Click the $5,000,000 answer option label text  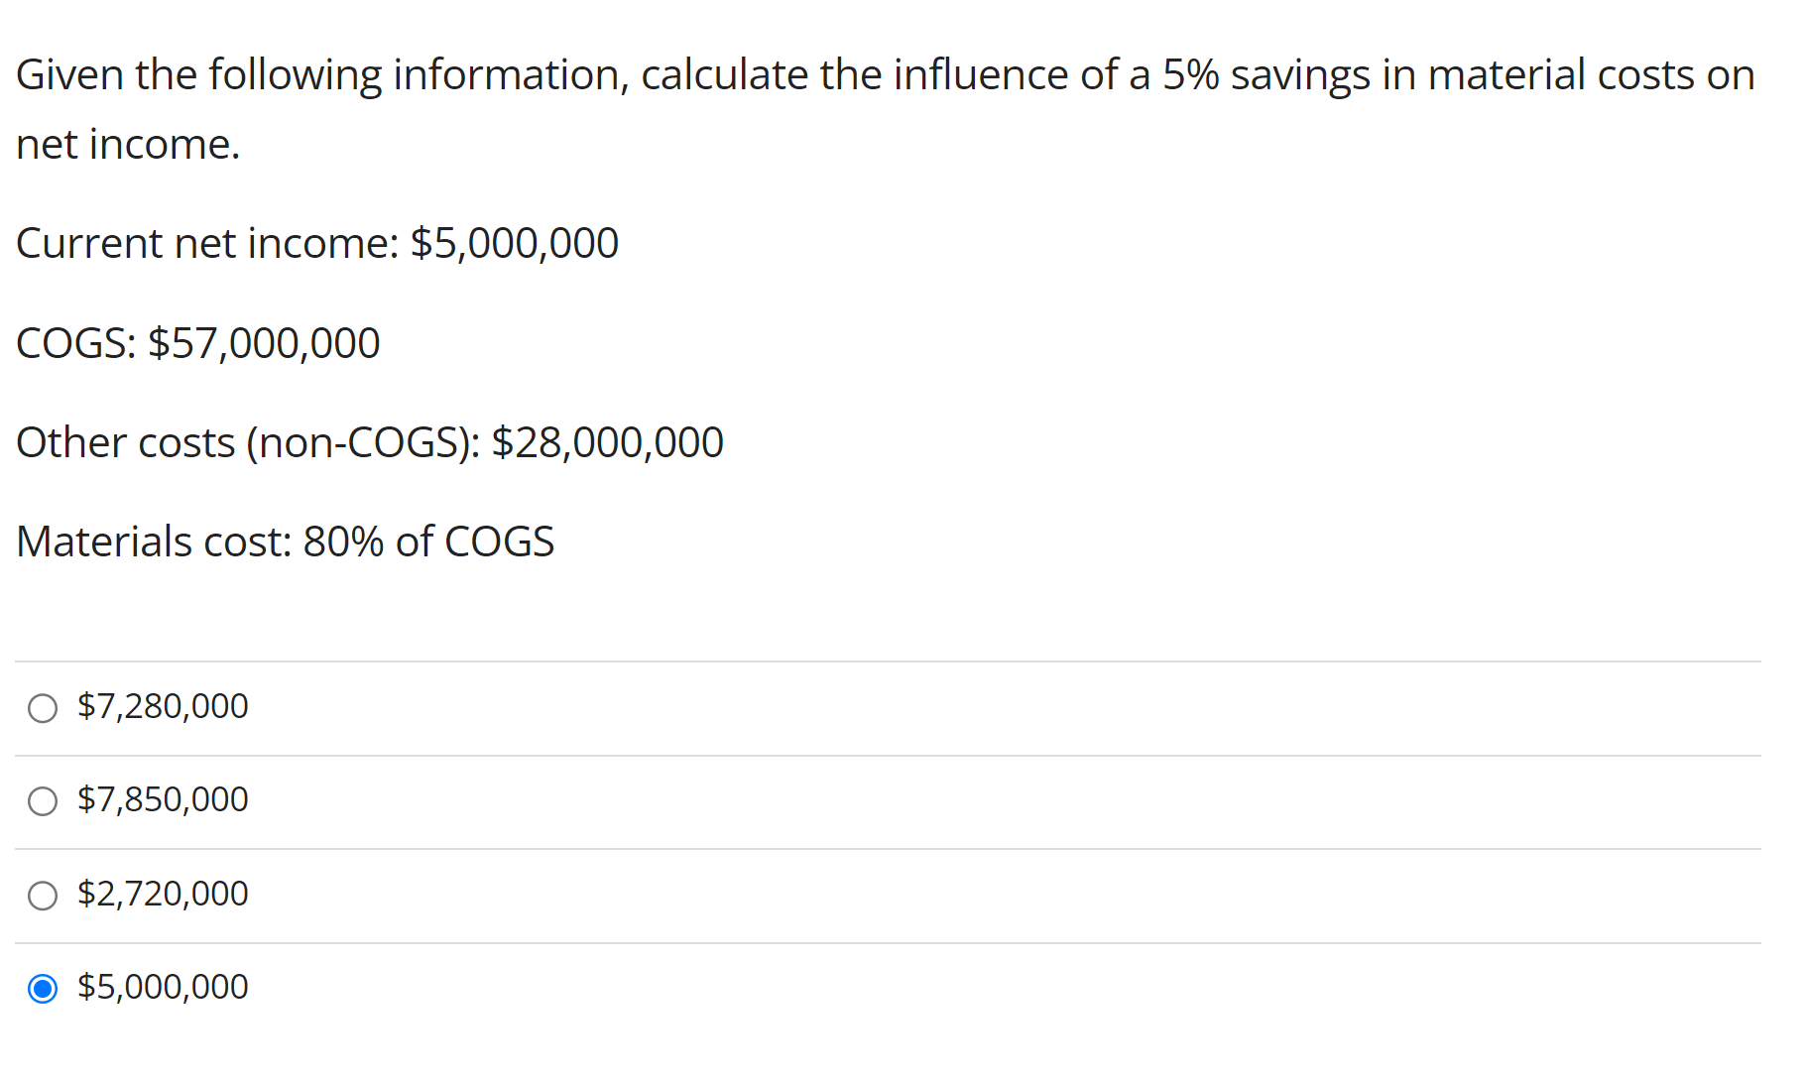point(163,987)
